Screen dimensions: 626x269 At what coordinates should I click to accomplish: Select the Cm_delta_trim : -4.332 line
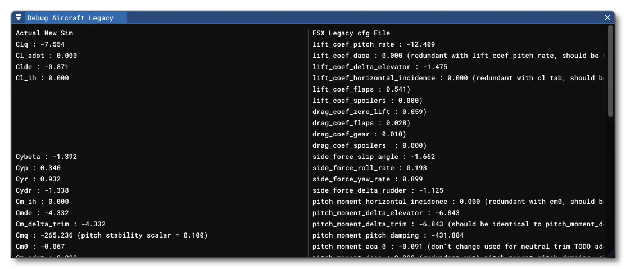coord(61,224)
